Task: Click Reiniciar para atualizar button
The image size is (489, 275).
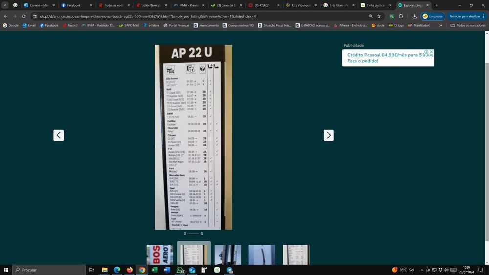Action: [x=467, y=16]
